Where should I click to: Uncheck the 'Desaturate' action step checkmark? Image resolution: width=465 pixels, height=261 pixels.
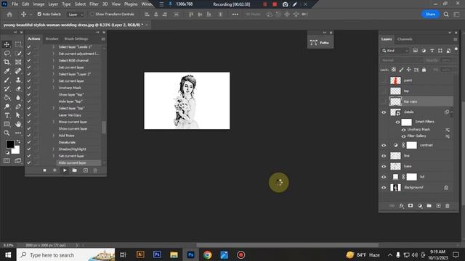coord(29,142)
